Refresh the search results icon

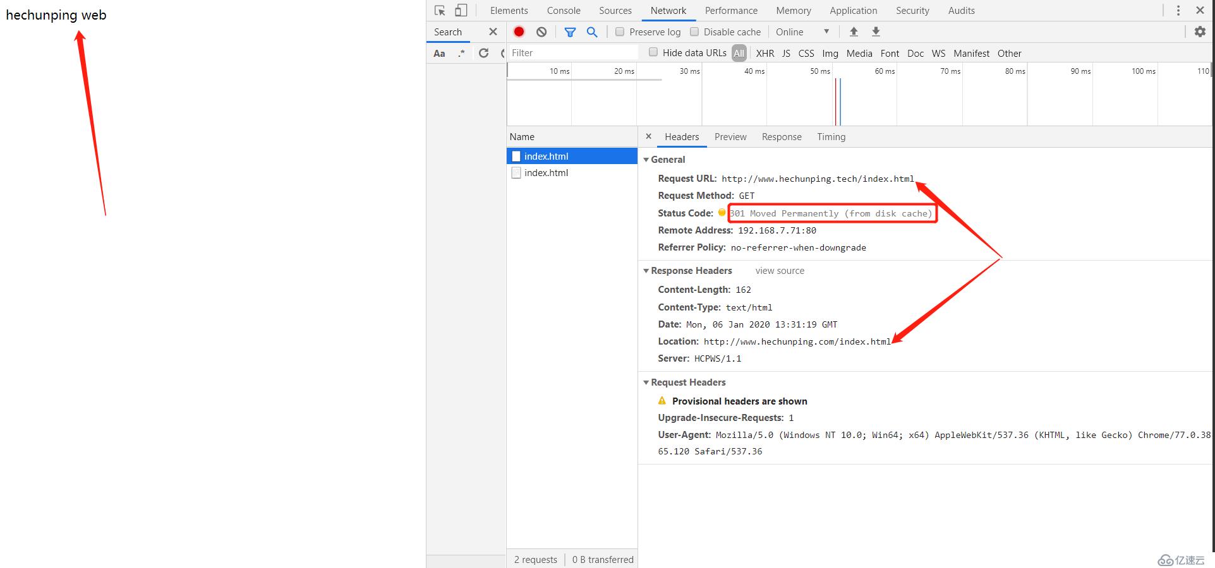484,53
